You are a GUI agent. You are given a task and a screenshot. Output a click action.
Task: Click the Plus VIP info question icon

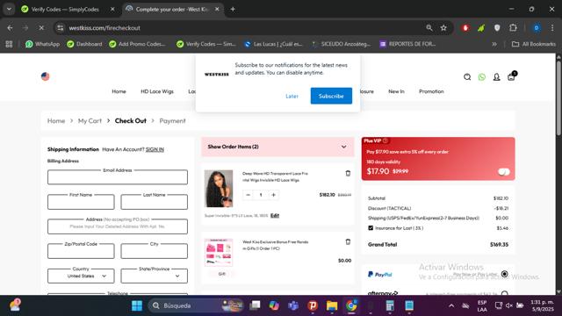385,140
